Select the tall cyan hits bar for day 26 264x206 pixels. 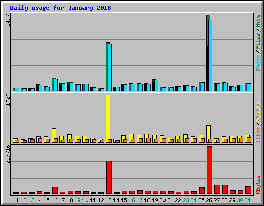(210, 55)
